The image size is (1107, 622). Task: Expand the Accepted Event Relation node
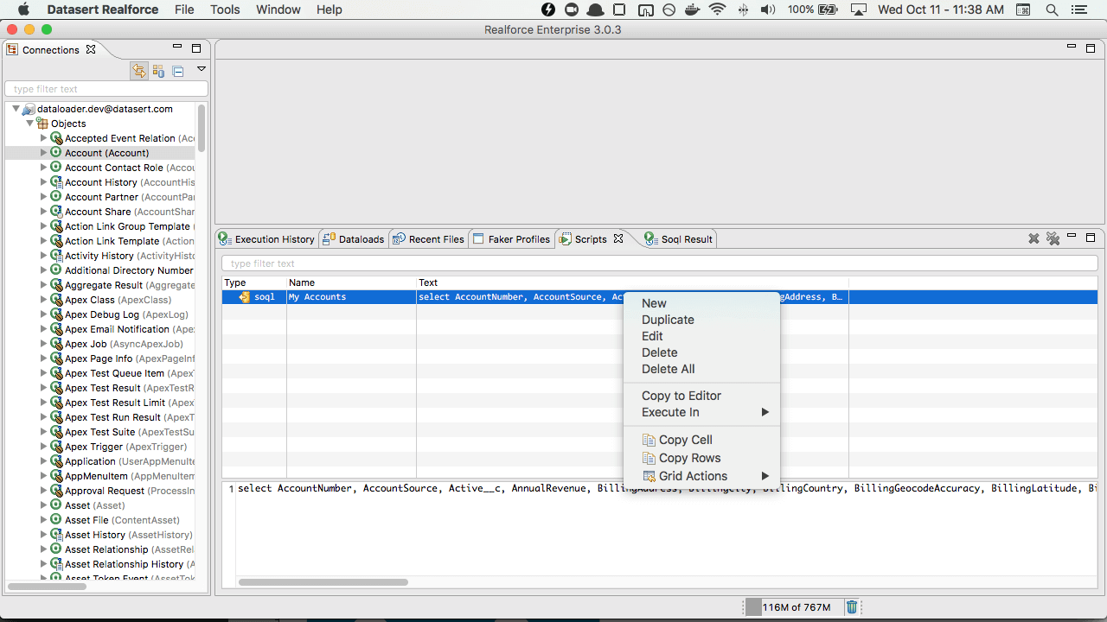pyautogui.click(x=44, y=138)
